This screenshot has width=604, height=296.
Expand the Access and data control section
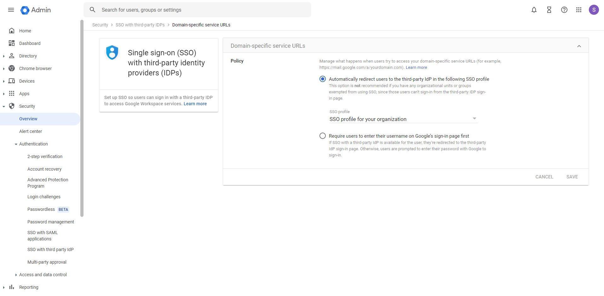point(43,275)
